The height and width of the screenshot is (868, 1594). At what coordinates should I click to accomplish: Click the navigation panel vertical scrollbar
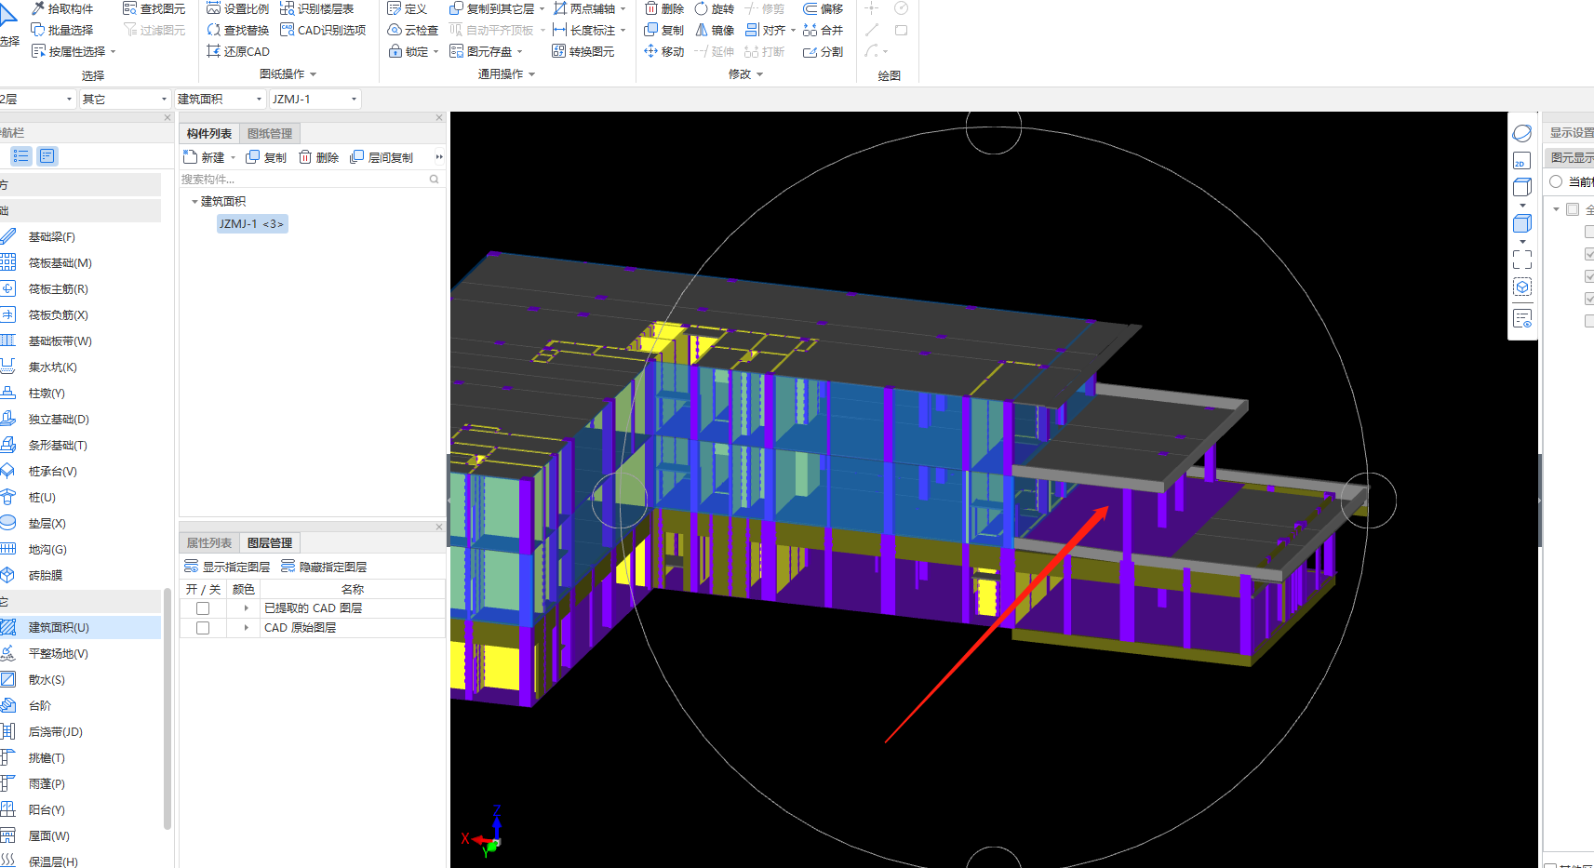click(167, 707)
